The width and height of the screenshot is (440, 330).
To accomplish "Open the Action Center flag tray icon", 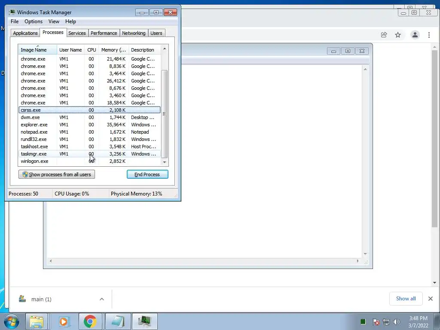I will coord(376,322).
